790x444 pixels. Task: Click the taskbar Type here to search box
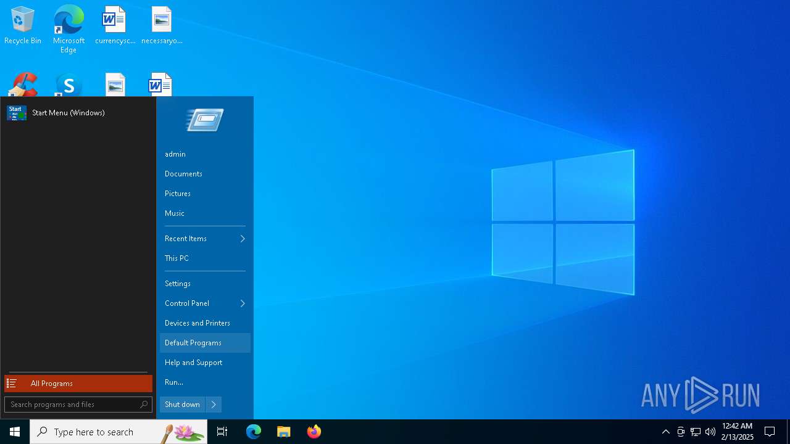coord(118,432)
